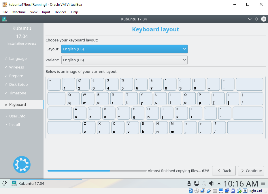The image size is (268, 194).
Task: Open the Input menu
Action: (46, 12)
